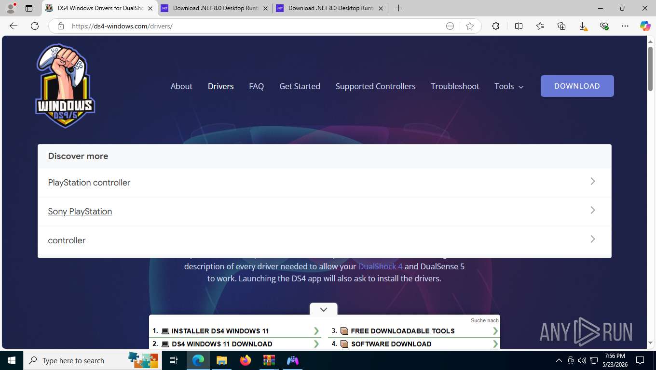This screenshot has height=370, width=656.
Task: Open the PlayStation controller suggestion
Action: coord(89,183)
